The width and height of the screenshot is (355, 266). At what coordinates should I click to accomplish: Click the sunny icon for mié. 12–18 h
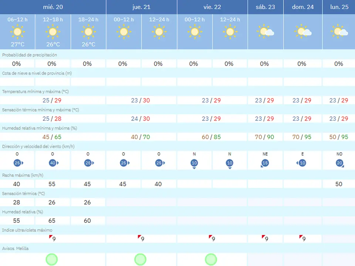pyautogui.click(x=53, y=32)
